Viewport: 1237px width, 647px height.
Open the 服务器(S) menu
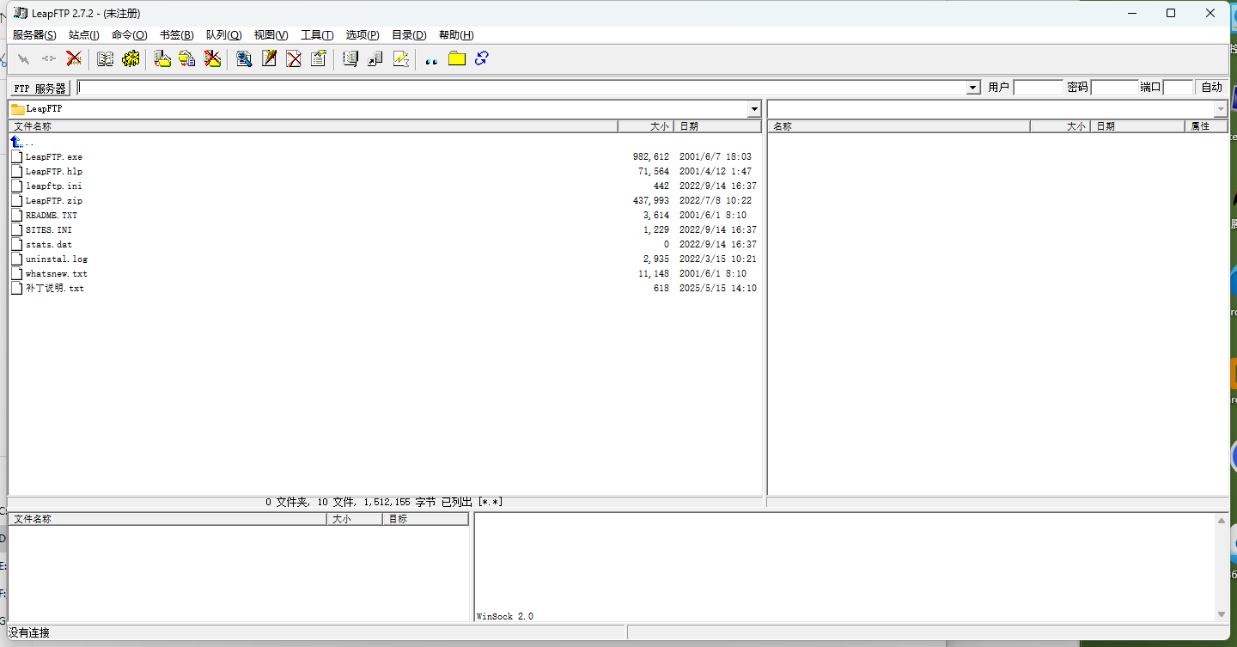(34, 35)
